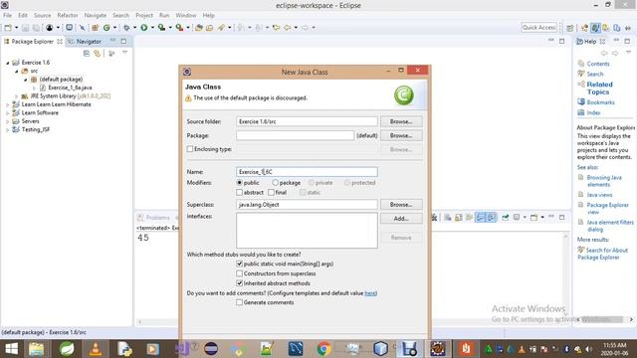The image size is (637, 358).
Task: Enable the Generate comments checkbox
Action: coord(239,302)
